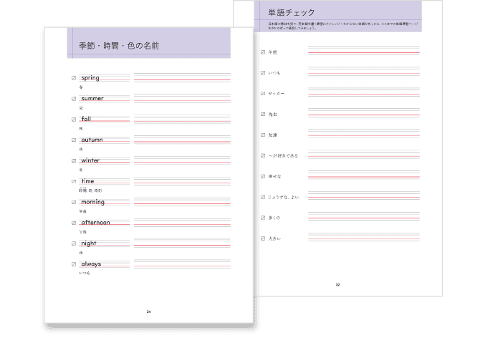
Task: Mark the night checkbox
Action: coord(74,243)
